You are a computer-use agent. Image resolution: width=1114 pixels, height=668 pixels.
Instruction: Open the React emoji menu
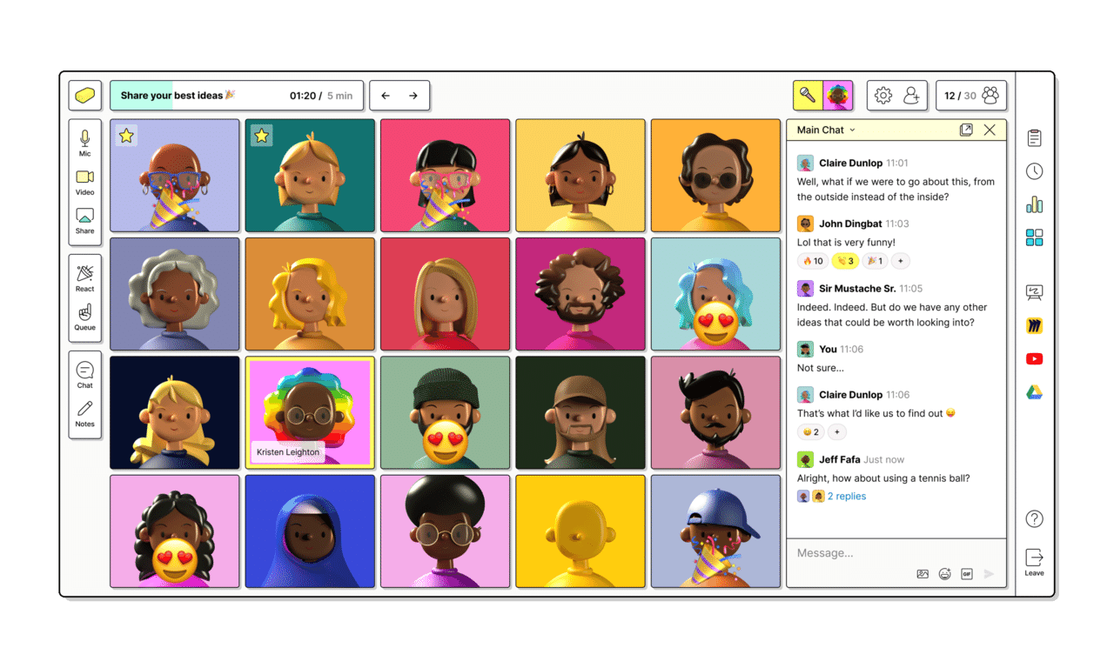tap(85, 277)
